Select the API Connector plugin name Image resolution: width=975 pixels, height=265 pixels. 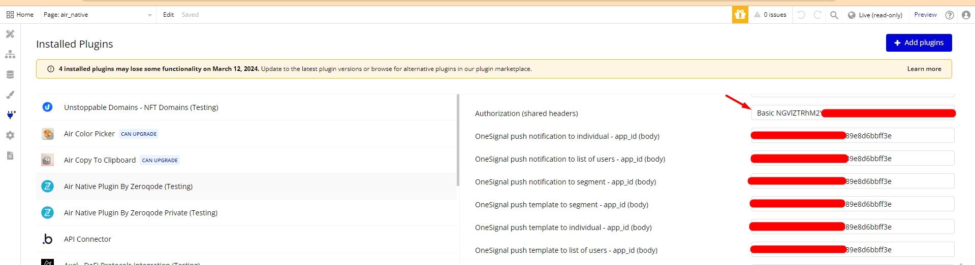[87, 239]
